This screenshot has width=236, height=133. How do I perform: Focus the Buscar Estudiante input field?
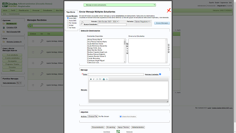(112, 24)
